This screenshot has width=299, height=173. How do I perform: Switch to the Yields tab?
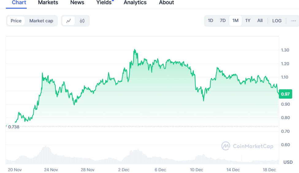point(104,2)
